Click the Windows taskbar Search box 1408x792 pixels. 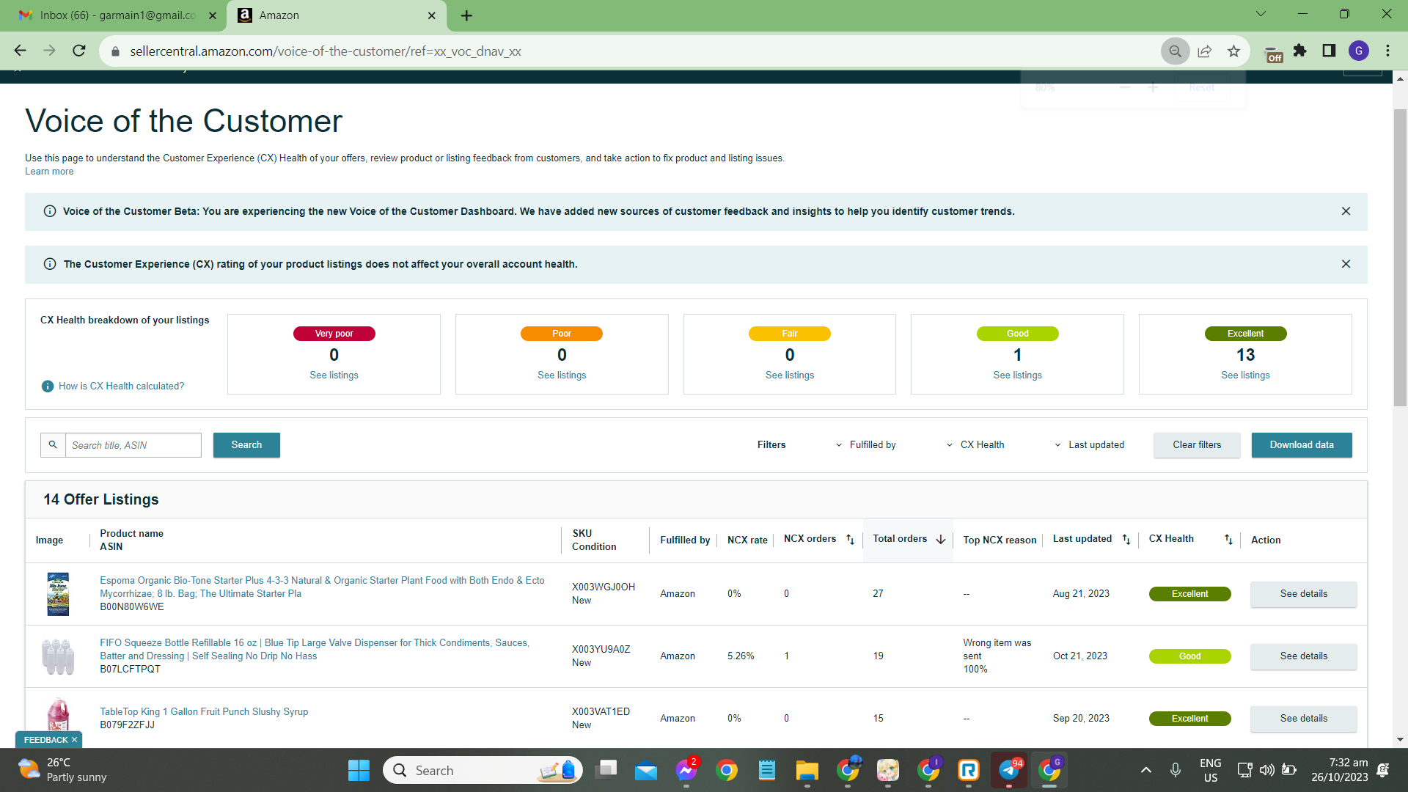(x=483, y=770)
